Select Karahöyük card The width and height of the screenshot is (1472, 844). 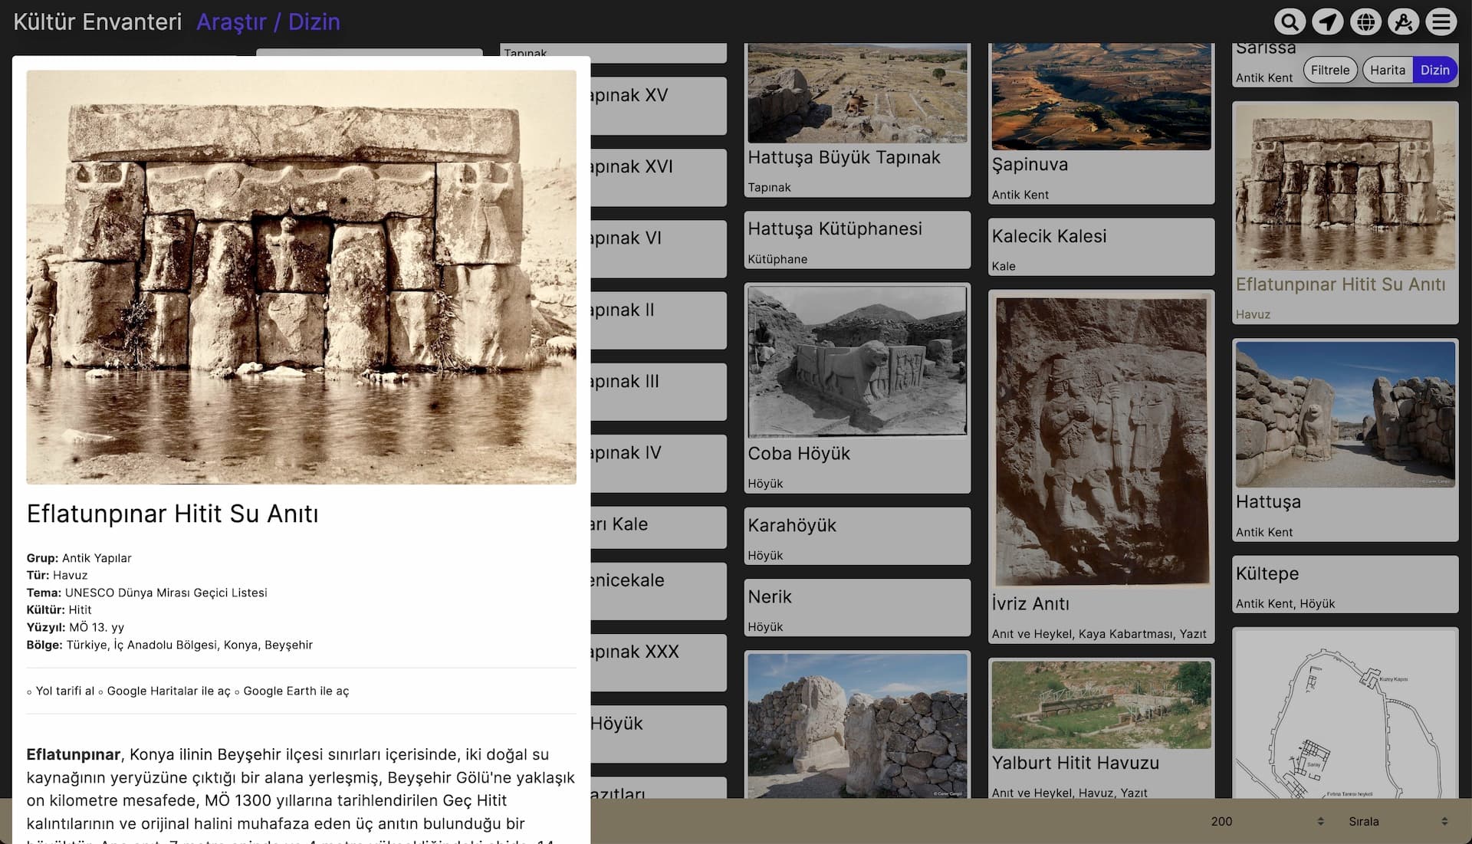click(x=857, y=536)
